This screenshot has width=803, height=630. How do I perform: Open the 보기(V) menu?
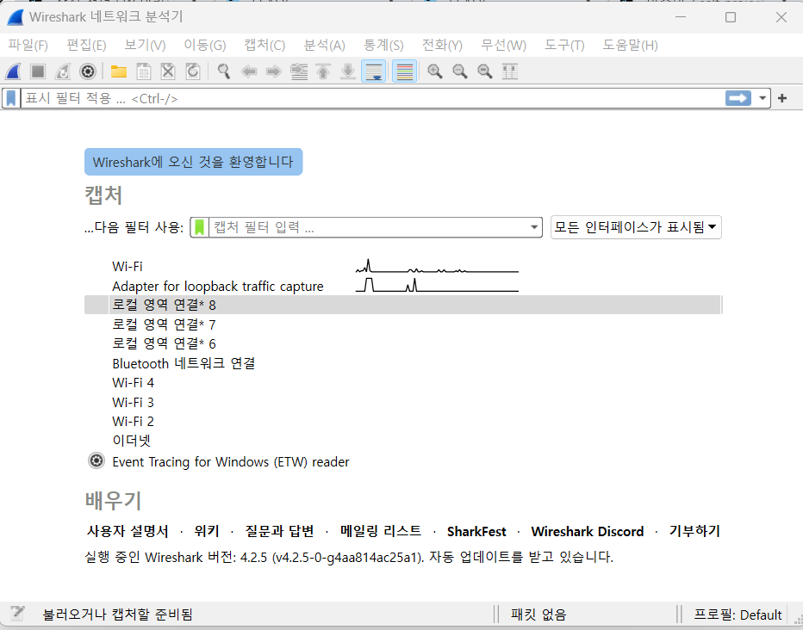pyautogui.click(x=145, y=46)
